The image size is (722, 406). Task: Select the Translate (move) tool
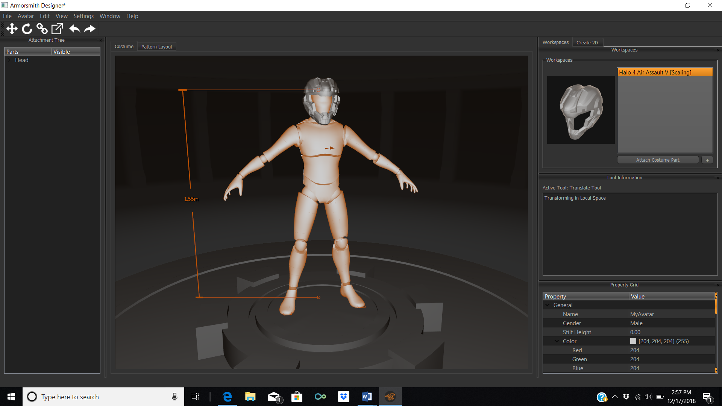[12, 29]
